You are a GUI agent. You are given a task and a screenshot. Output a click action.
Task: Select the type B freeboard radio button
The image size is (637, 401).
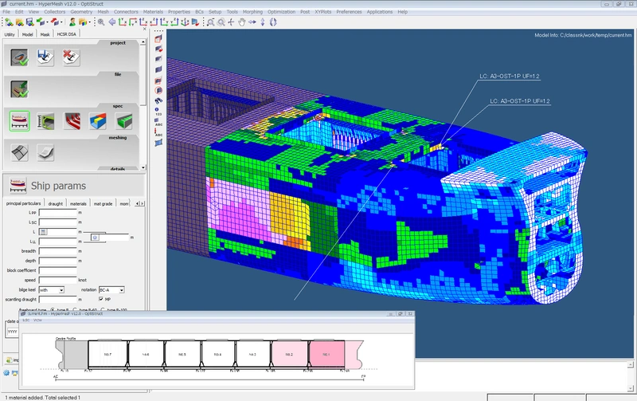[53, 309]
